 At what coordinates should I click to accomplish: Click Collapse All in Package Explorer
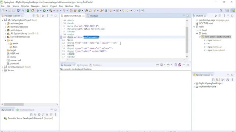34,16
